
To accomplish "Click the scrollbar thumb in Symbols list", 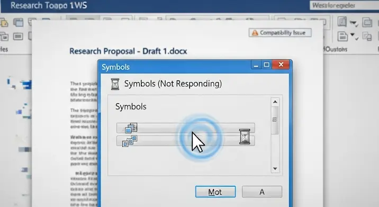I will tap(275, 120).
